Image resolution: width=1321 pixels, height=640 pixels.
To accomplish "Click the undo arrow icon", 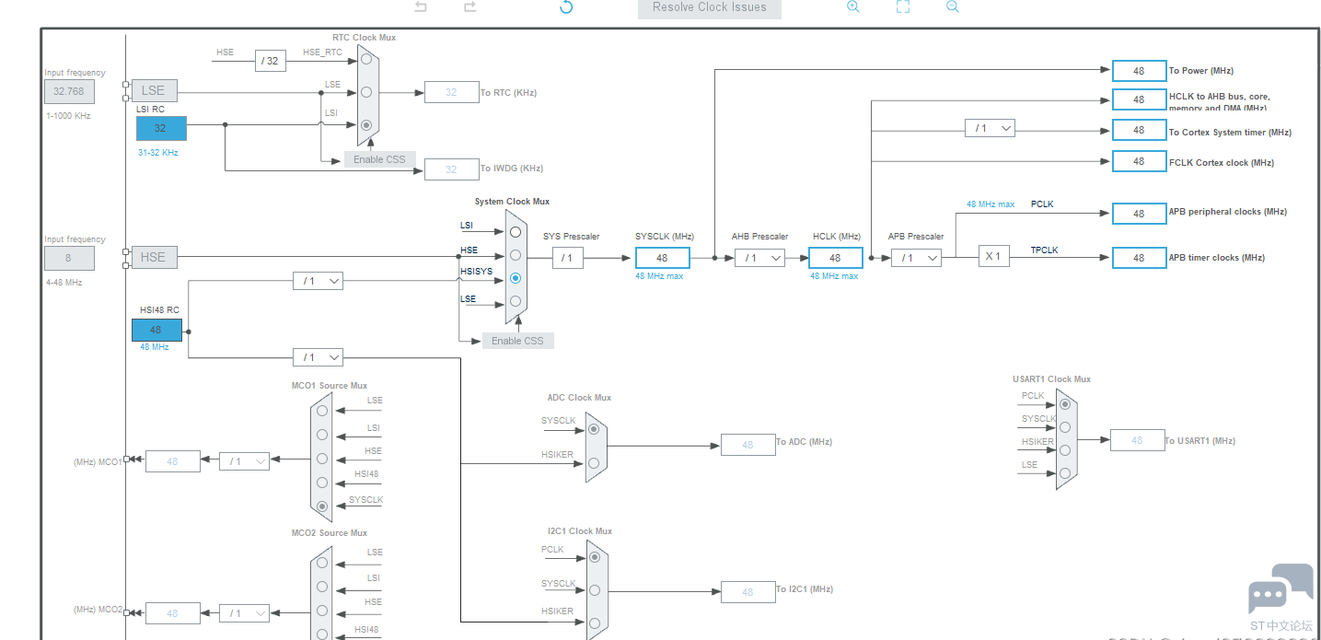I will click(x=421, y=7).
